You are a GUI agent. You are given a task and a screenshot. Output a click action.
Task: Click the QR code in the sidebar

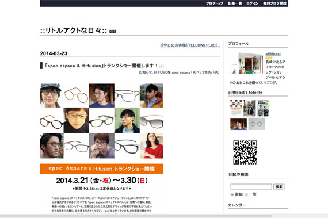point(245,152)
